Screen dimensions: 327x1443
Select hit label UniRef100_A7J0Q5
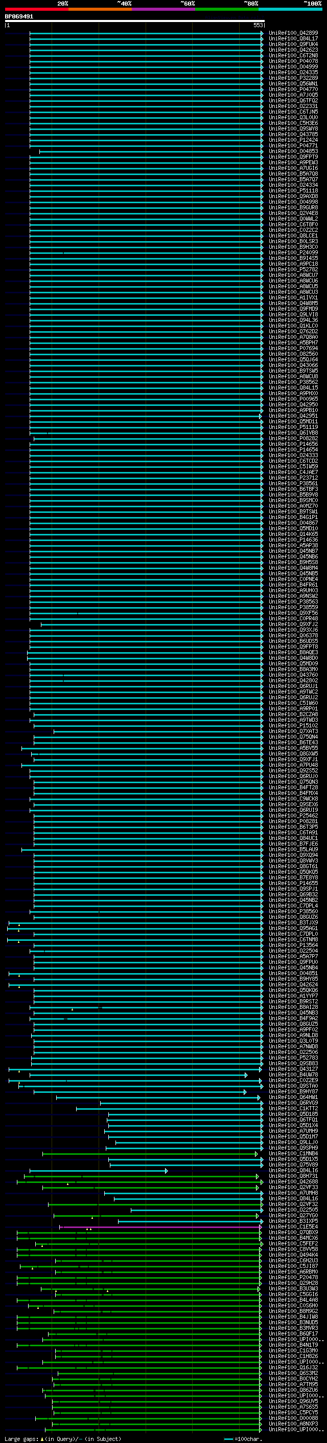(x=293, y=95)
